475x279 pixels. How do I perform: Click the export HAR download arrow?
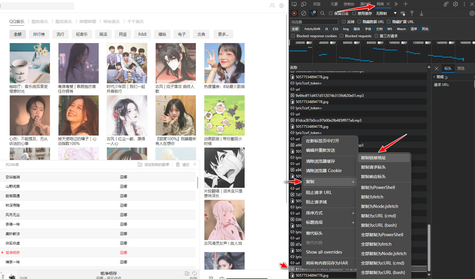pos(422,13)
